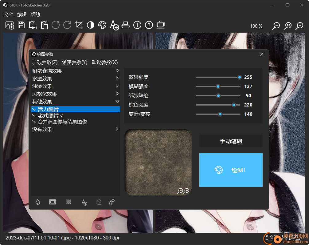This screenshot has height=245, width=309.
Task: Open a new picture with toolbar icon
Action: [10, 25]
